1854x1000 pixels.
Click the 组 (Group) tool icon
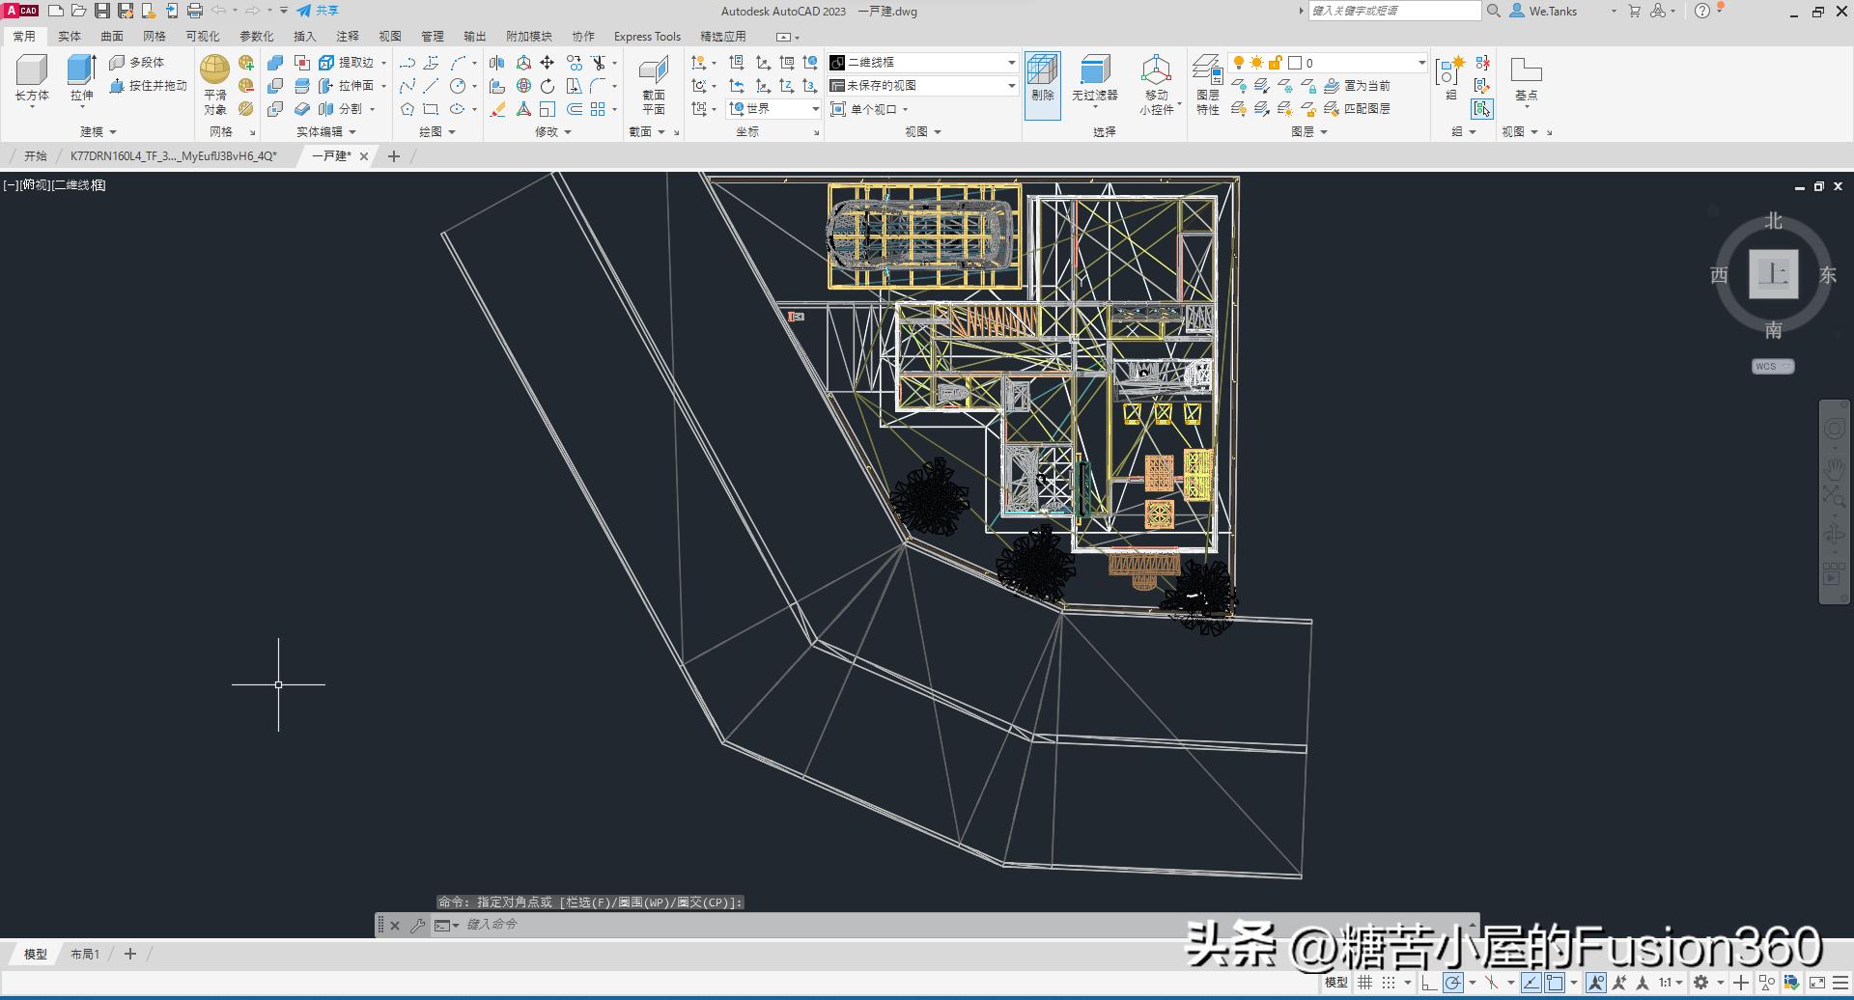(1449, 71)
